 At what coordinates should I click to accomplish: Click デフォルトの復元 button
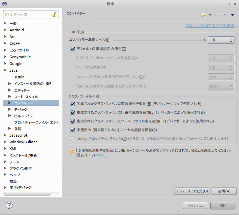[x=192, y=191]
